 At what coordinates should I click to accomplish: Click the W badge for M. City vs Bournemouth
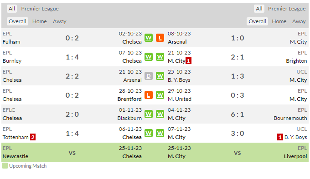(160, 114)
